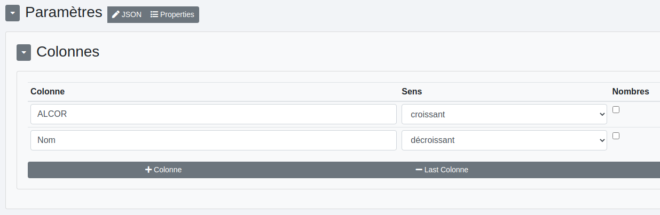Click the plus icon to add a Colonne
This screenshot has height=215, width=660.
[x=148, y=170]
